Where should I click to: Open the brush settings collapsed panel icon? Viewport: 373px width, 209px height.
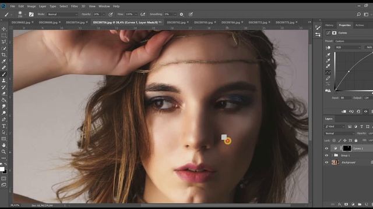click(x=318, y=28)
